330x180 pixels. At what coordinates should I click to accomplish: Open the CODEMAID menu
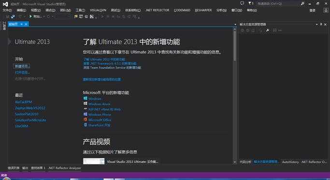pyautogui.click(x=182, y=10)
